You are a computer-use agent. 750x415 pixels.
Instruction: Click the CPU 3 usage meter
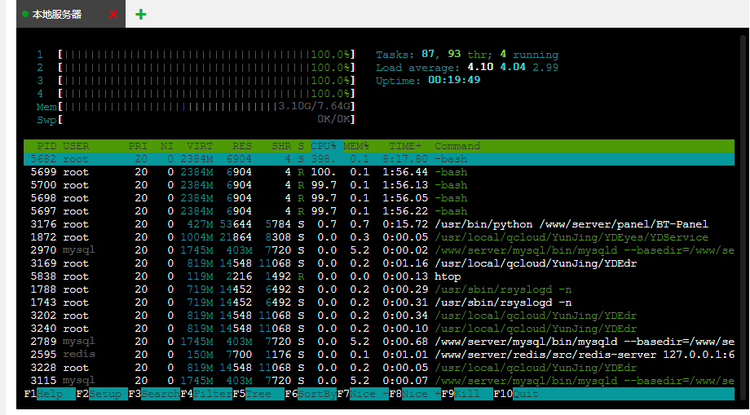point(196,81)
